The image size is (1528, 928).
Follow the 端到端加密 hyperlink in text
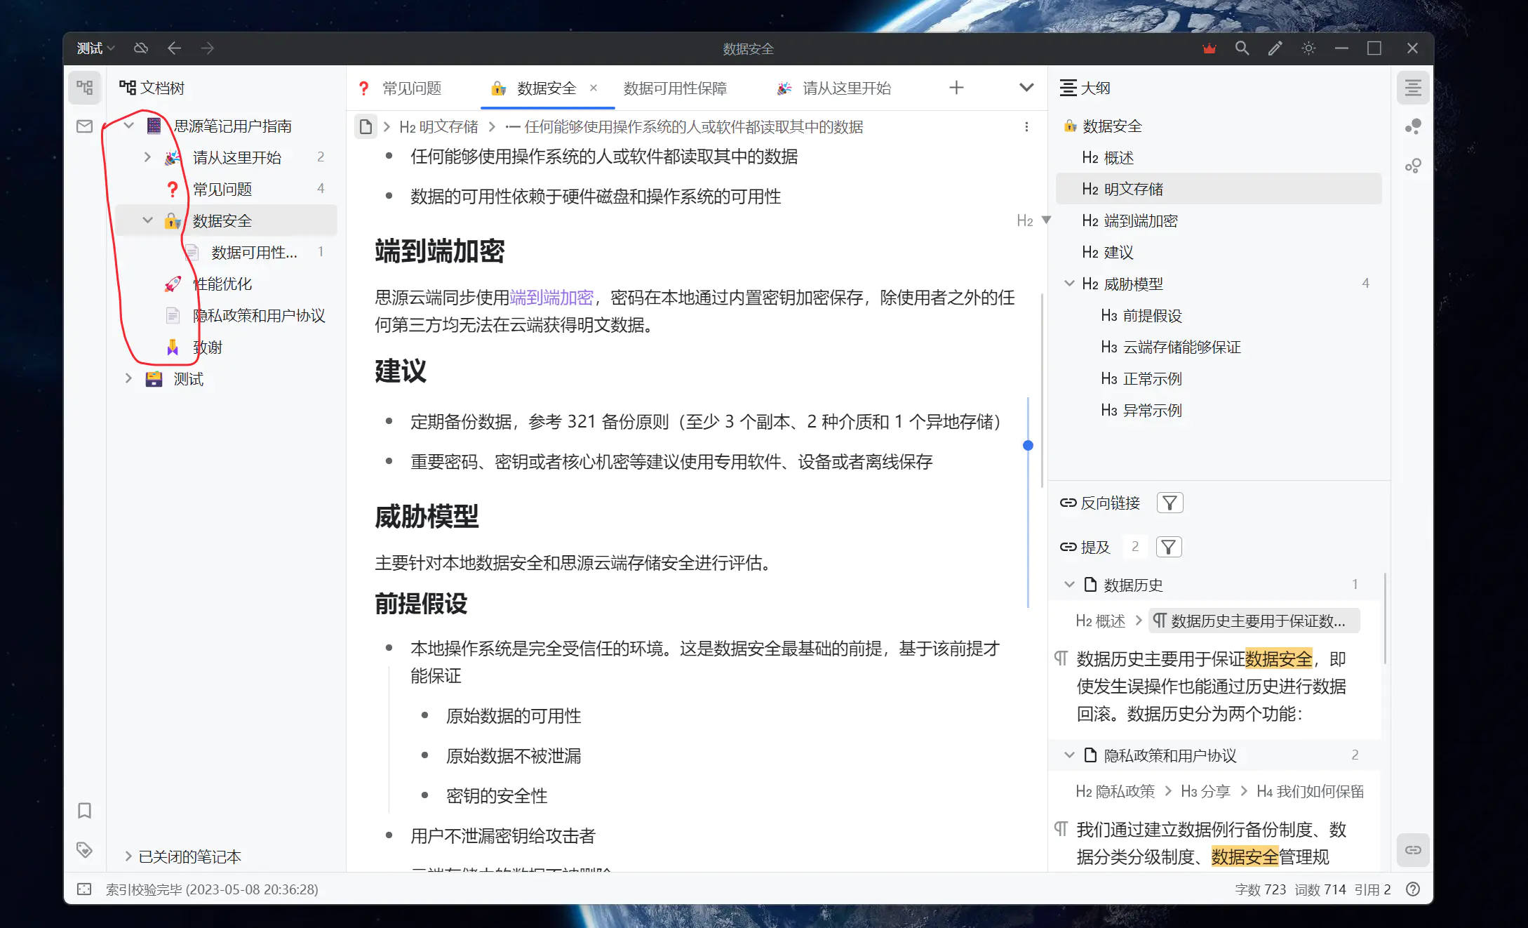(551, 298)
